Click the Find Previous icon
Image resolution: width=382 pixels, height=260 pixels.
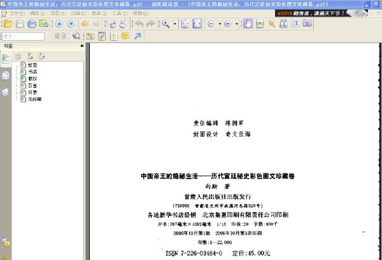(55, 36)
